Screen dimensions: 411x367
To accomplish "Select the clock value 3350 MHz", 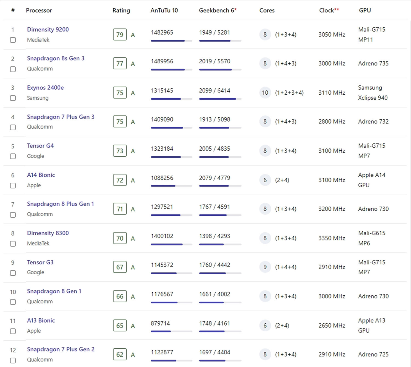I will (332, 238).
